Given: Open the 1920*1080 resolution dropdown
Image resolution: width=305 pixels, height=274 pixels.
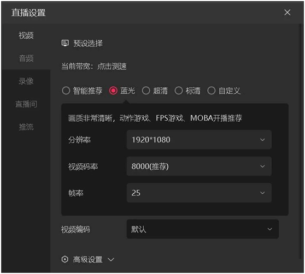Looking at the screenshot, I should (199, 140).
